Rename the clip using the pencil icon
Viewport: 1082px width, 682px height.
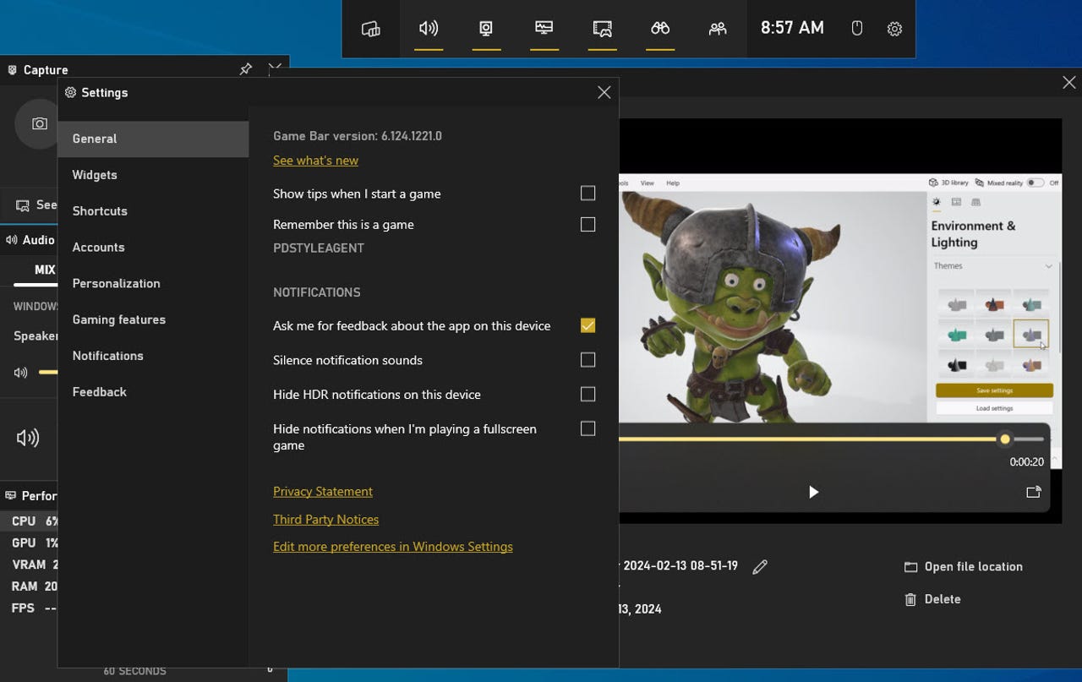tap(760, 567)
